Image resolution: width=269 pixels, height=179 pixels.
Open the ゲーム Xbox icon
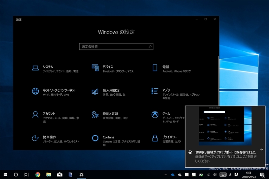(155, 115)
